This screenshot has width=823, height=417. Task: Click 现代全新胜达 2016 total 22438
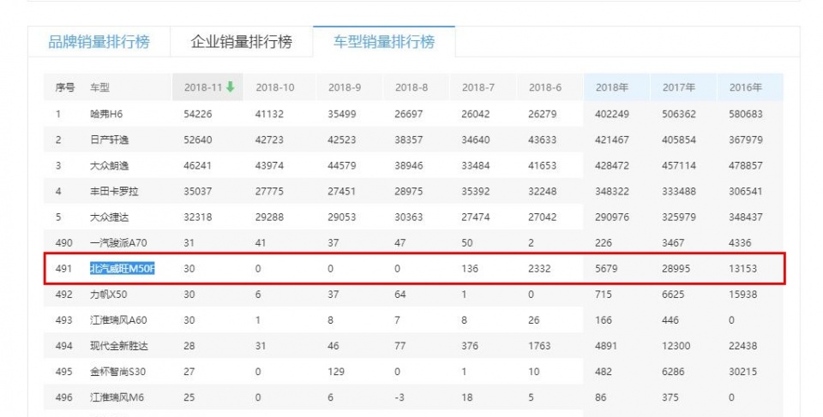click(742, 346)
